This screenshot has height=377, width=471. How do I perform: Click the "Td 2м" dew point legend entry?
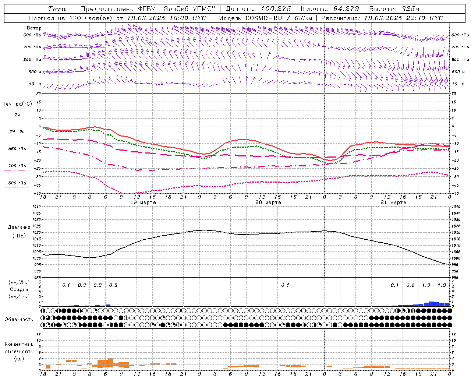click(17, 132)
